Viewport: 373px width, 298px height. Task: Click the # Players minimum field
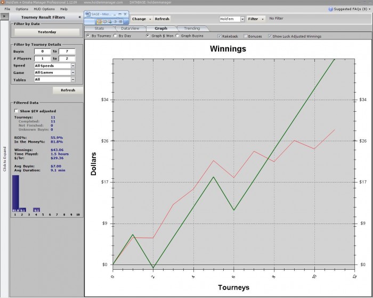pos(43,59)
